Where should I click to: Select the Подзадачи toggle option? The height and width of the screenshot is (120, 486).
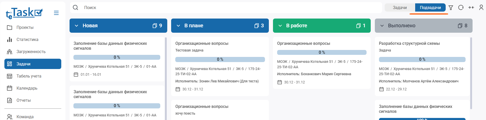(x=430, y=8)
